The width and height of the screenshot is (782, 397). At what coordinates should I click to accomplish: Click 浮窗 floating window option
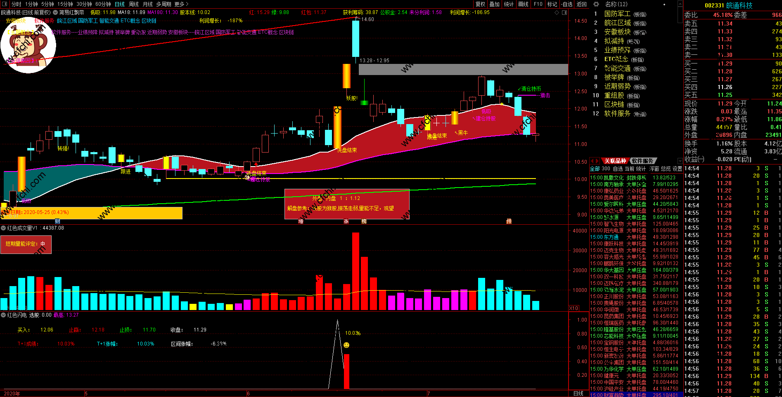(x=654, y=169)
